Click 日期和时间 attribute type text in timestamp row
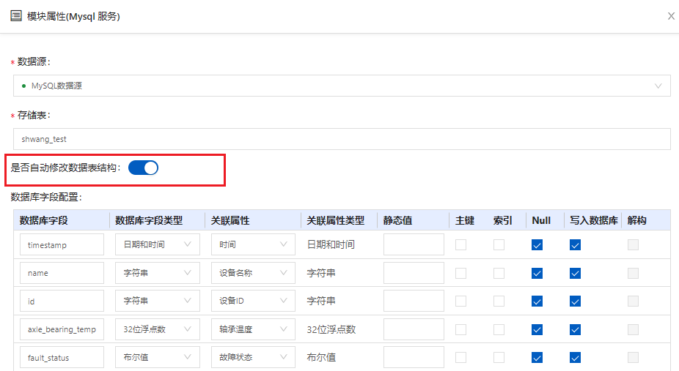Image resolution: width=679 pixels, height=371 pixels. [331, 244]
